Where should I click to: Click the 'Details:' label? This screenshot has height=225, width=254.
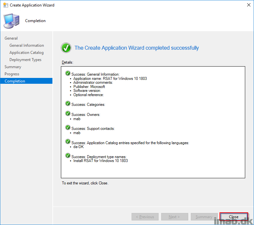click(x=67, y=62)
